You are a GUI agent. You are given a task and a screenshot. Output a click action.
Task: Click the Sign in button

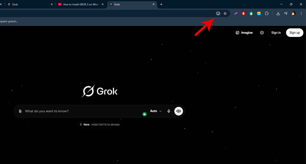click(276, 33)
